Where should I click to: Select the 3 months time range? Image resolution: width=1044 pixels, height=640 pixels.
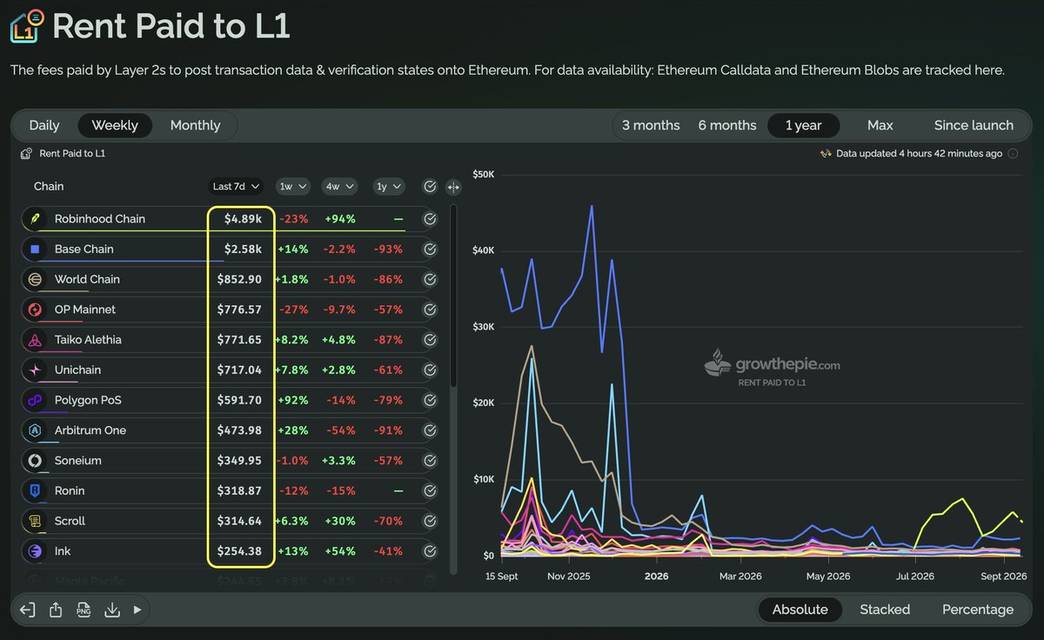[651, 125]
